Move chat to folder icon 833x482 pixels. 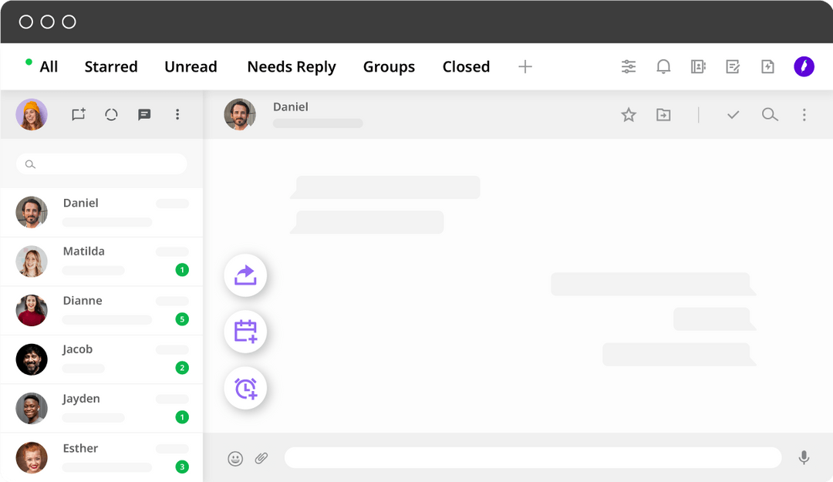click(x=663, y=115)
